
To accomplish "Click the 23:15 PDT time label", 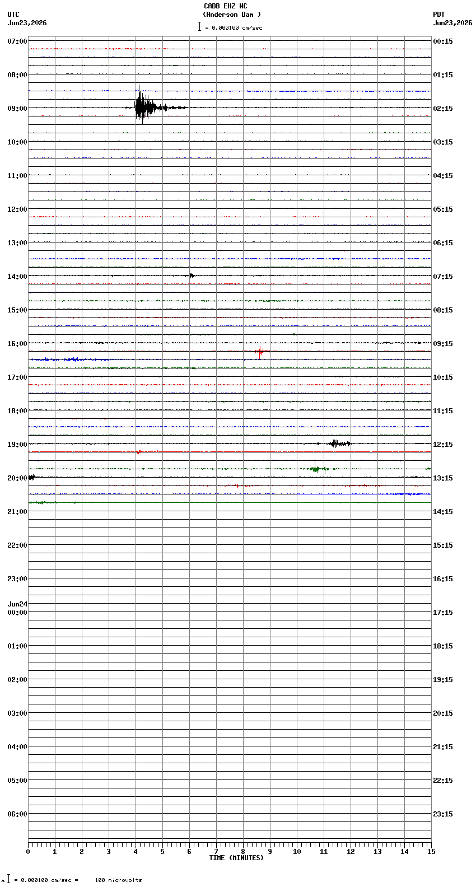I will tap(443, 814).
